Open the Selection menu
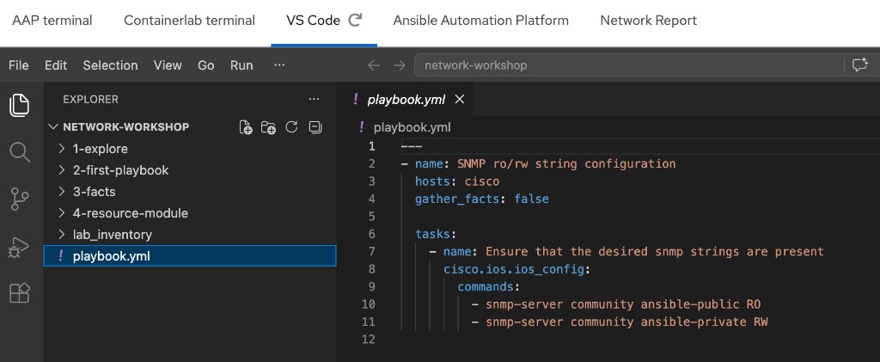The image size is (880, 362). click(110, 65)
